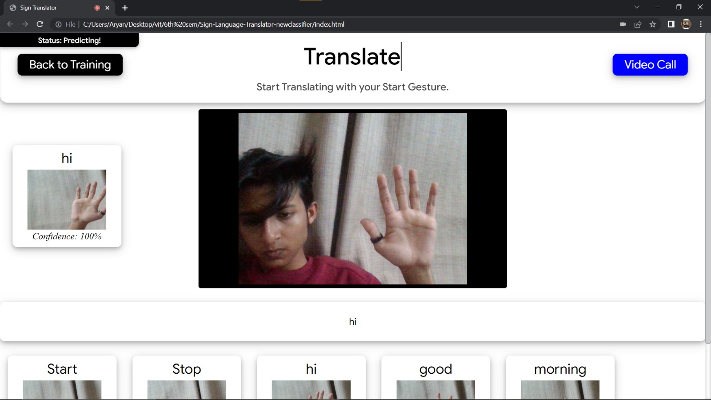Open the camera usage indicator icon
711x400 pixels.
coord(623,24)
